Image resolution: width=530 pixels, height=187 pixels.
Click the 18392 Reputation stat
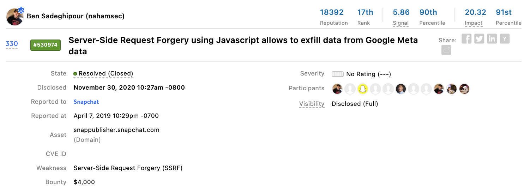click(332, 12)
